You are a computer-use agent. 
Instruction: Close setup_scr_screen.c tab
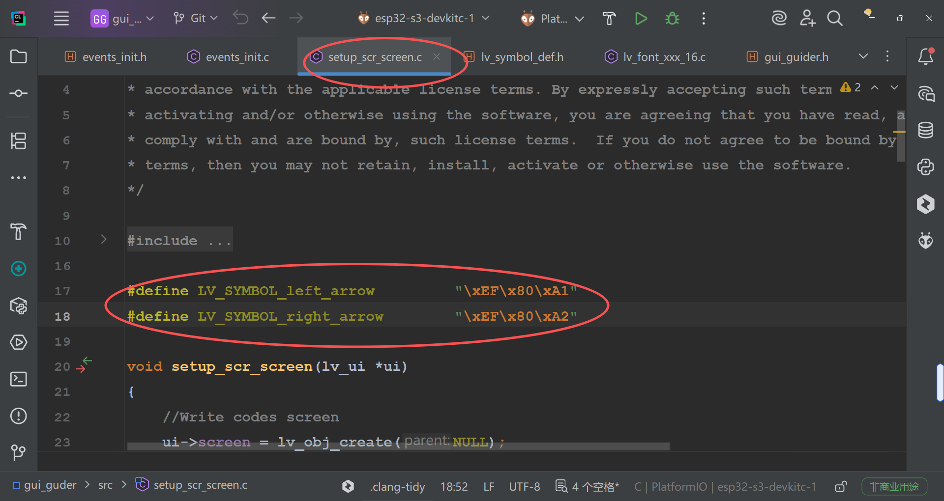[x=437, y=56]
